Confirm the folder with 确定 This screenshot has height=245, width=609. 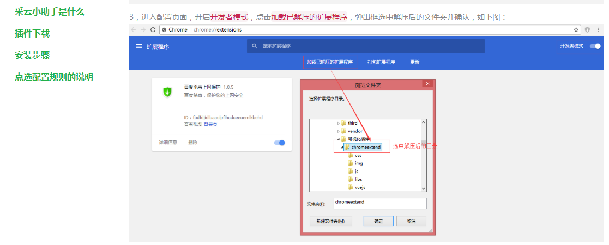click(378, 221)
